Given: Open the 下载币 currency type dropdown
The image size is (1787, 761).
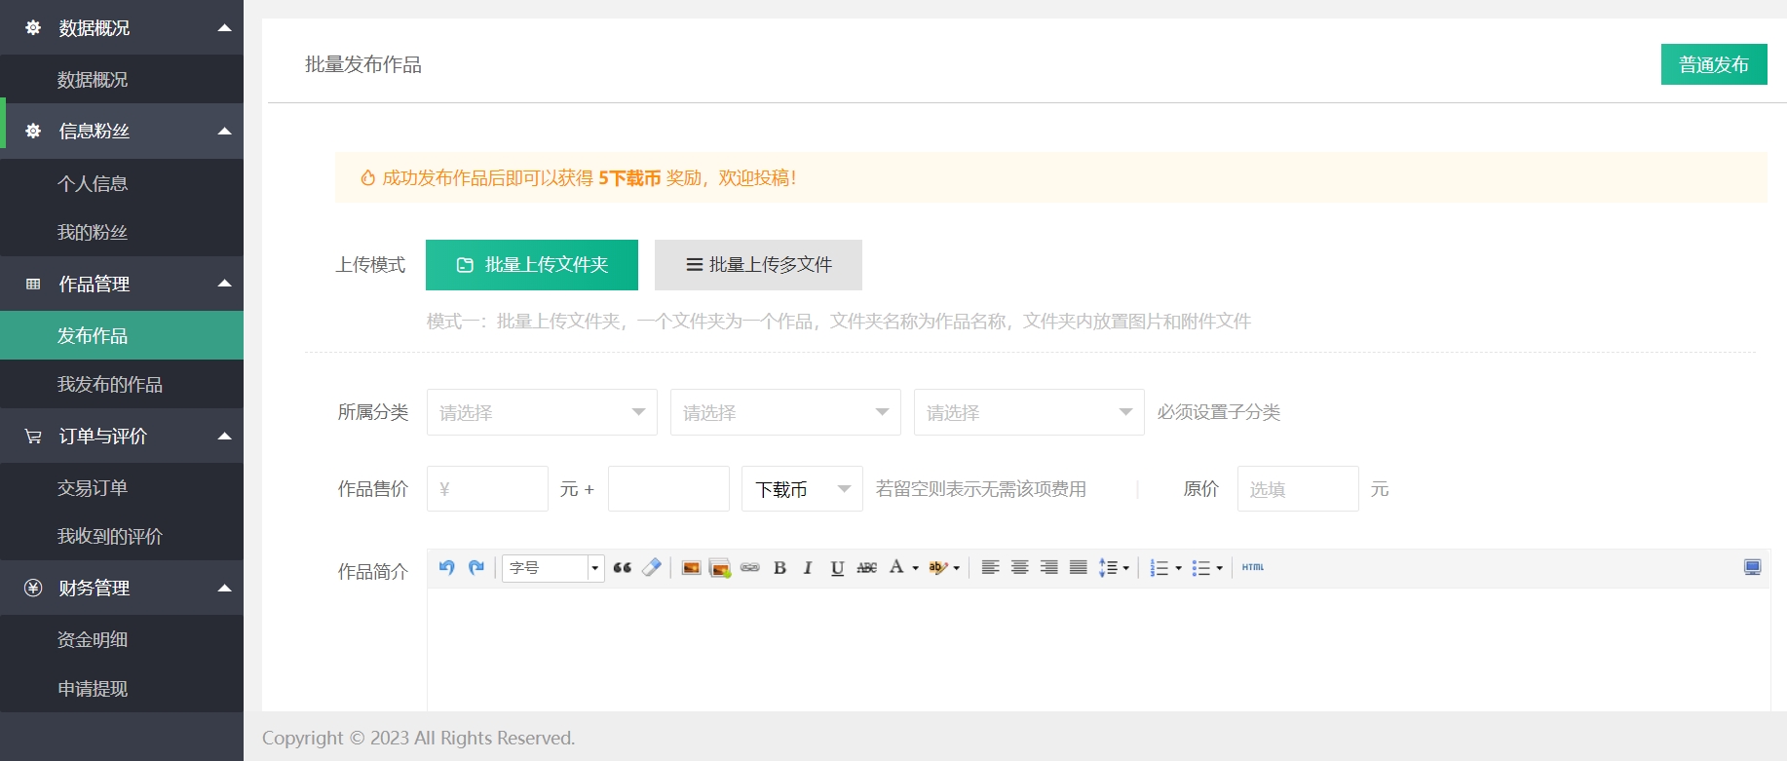Looking at the screenshot, I should [802, 488].
